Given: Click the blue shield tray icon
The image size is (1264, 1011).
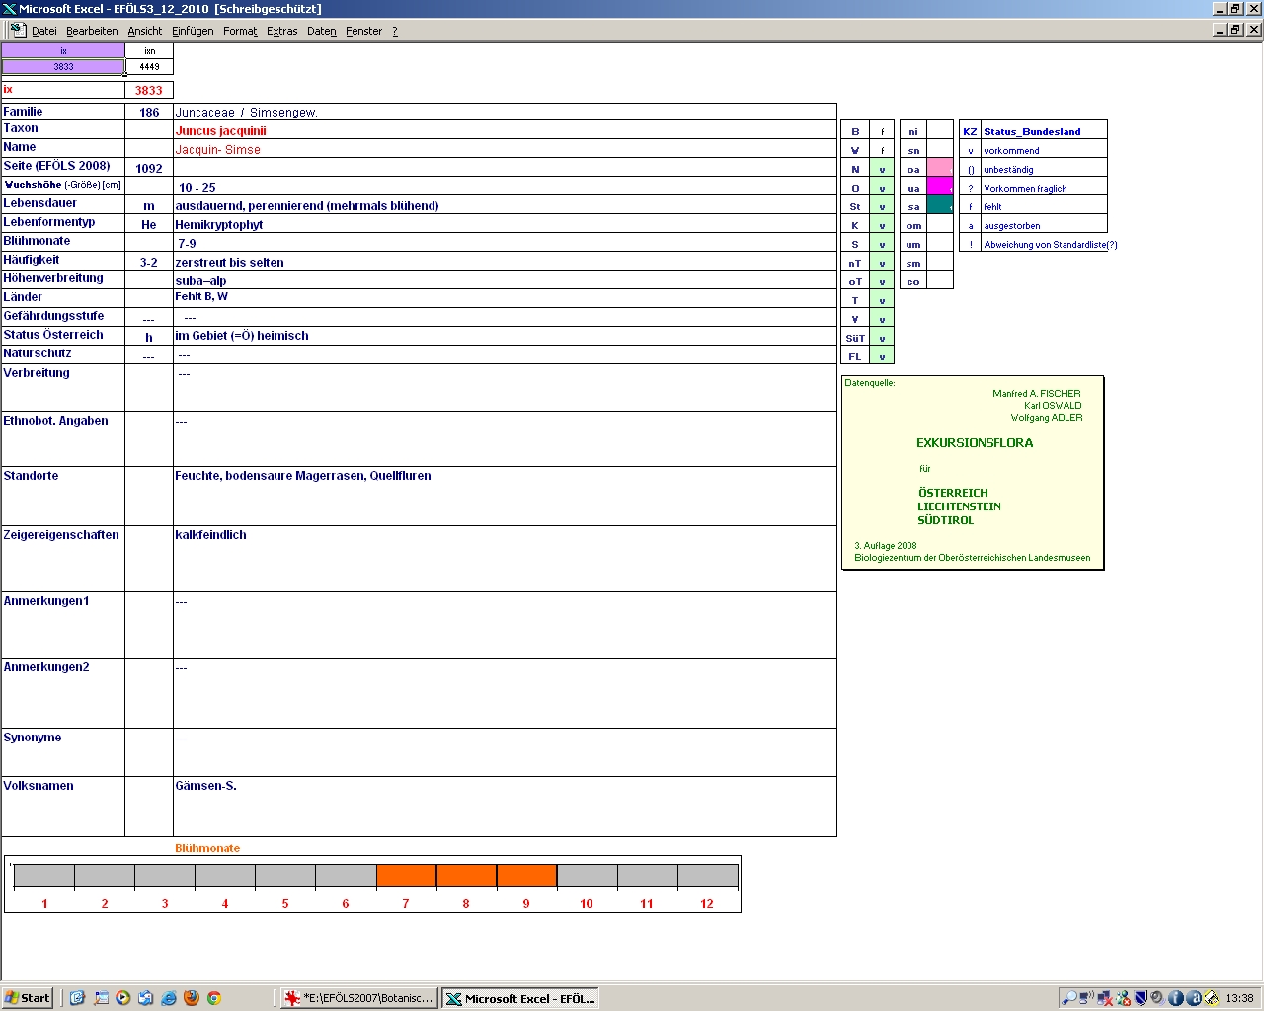Looking at the screenshot, I should (1141, 998).
